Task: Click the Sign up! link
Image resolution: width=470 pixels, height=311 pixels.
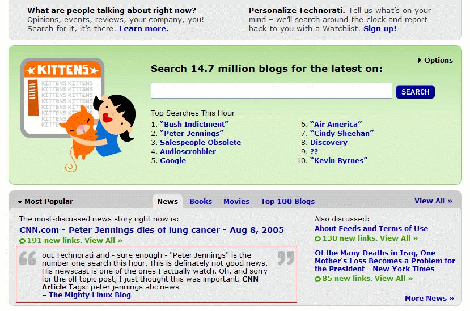Action: (380, 29)
